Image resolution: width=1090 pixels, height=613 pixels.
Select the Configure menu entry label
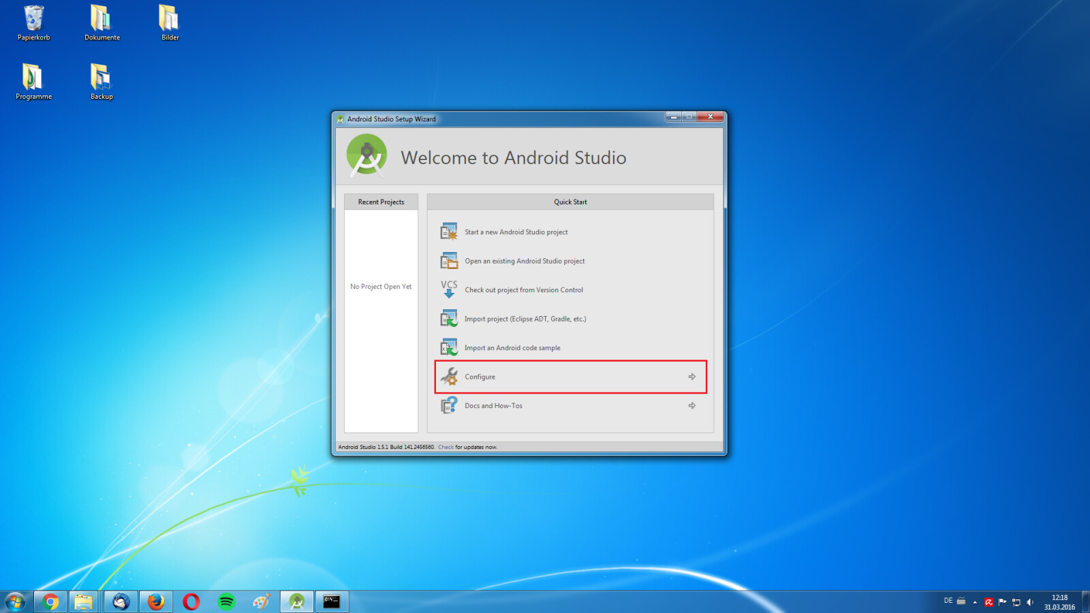[480, 377]
